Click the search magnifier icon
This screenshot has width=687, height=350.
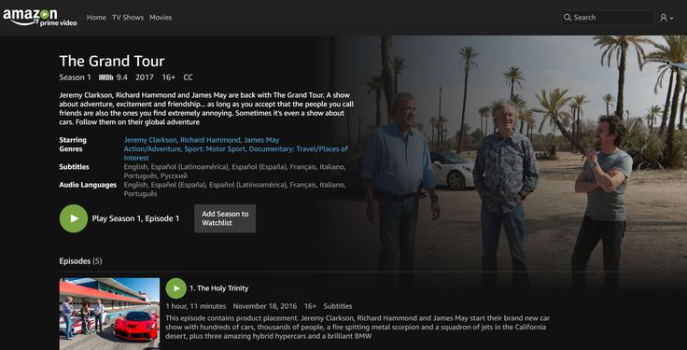tap(568, 18)
